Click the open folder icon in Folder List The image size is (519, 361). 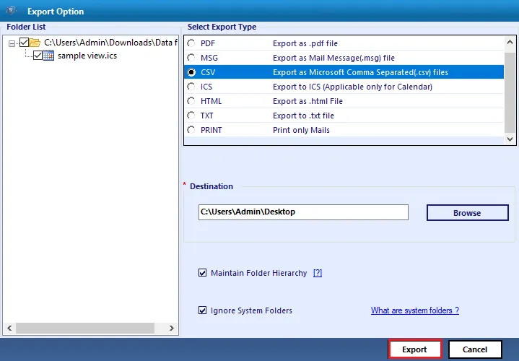coord(35,43)
